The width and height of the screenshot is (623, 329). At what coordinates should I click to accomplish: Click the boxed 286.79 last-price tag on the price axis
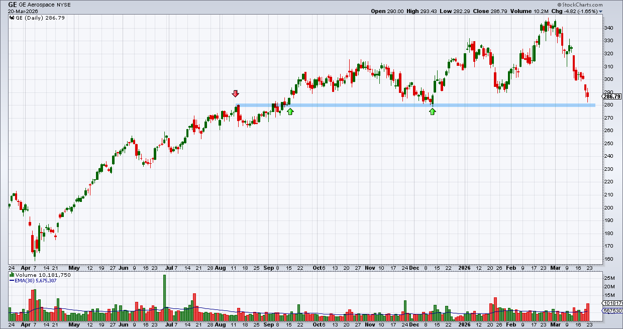[612, 96]
